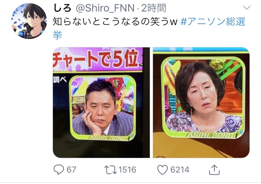View the 1516 retweets count
Viewport: 261px width, 184px height.
point(127,170)
